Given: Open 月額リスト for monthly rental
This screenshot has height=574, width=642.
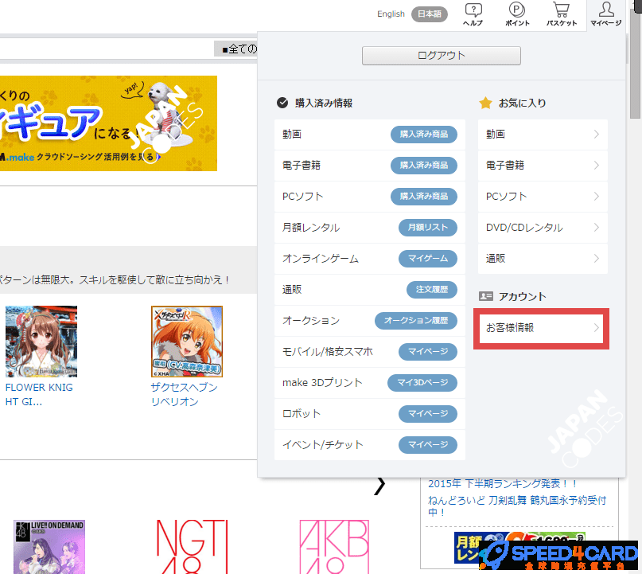Looking at the screenshot, I should pyautogui.click(x=427, y=228).
